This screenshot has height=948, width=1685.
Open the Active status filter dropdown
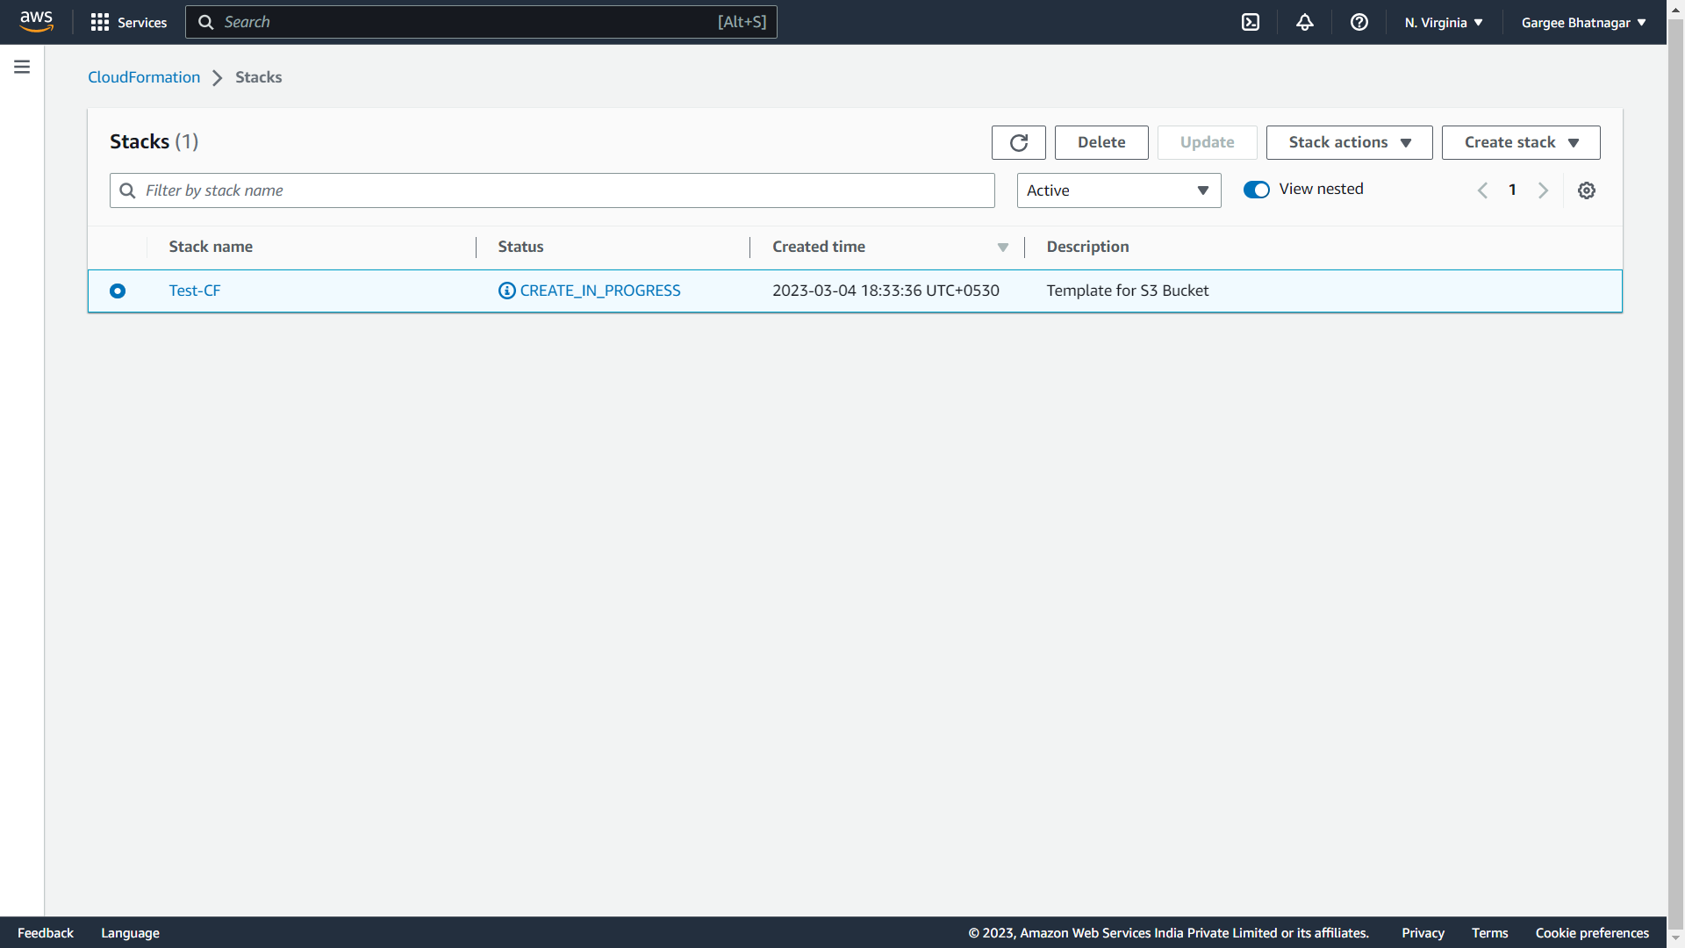coord(1118,190)
